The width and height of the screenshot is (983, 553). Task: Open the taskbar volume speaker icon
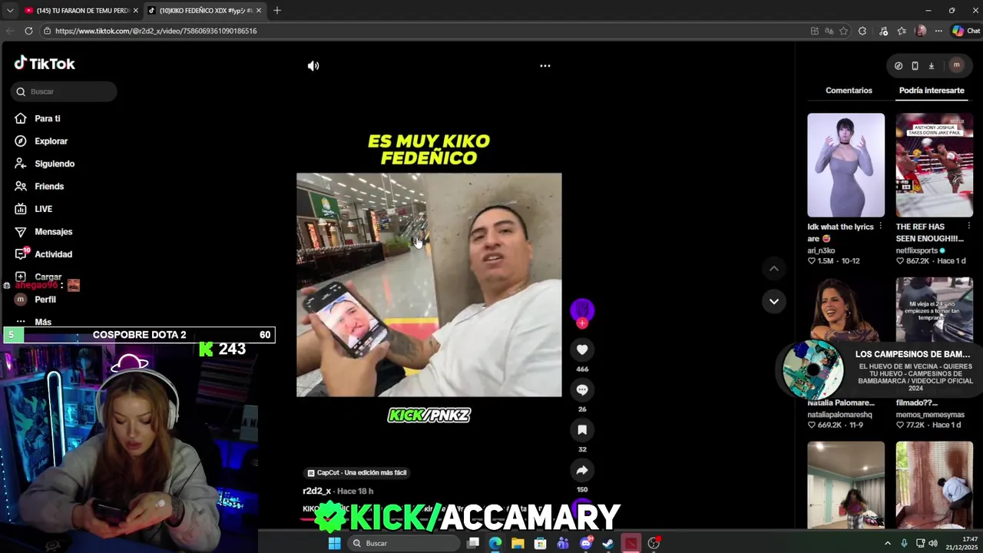[933, 543]
